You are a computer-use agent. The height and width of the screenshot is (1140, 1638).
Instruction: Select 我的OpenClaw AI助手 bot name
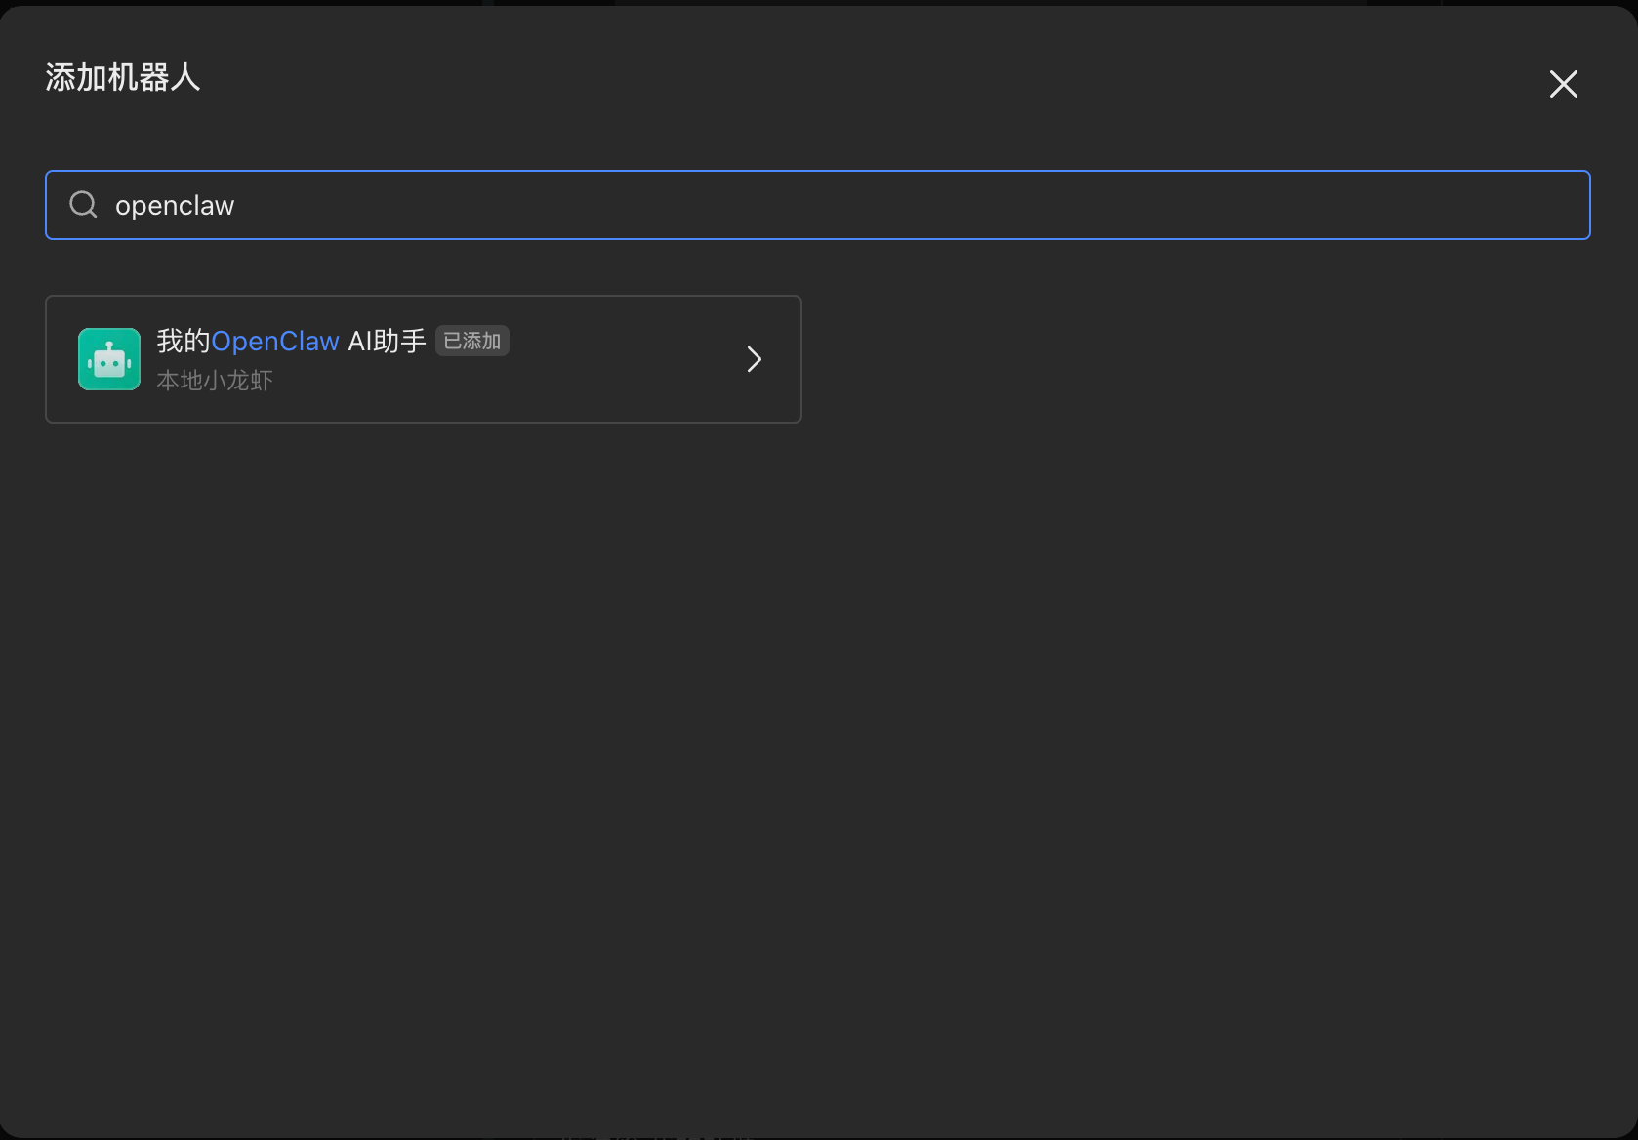[291, 341]
